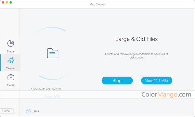This screenshot has width=195, height=117.
Task: Click the circular scan progress arc
Action: (x=52, y=53)
